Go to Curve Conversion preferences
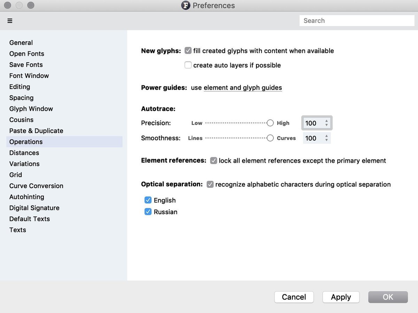 pos(36,186)
